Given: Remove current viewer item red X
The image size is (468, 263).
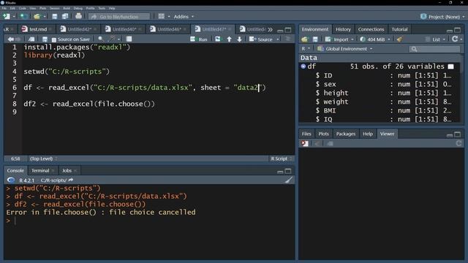Looking at the screenshot, I should tap(304, 143).
